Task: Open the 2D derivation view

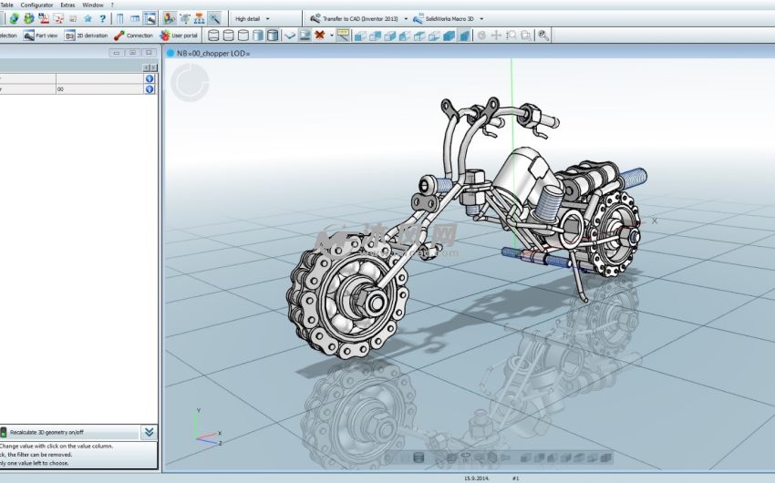Action: click(x=88, y=36)
